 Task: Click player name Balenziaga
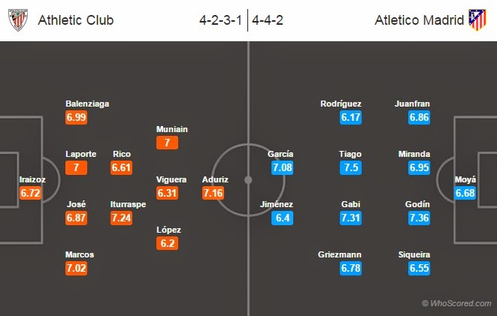[x=87, y=104]
